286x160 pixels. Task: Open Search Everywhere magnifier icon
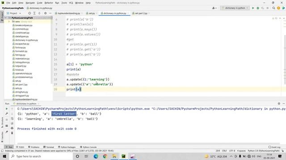pos(273,8)
